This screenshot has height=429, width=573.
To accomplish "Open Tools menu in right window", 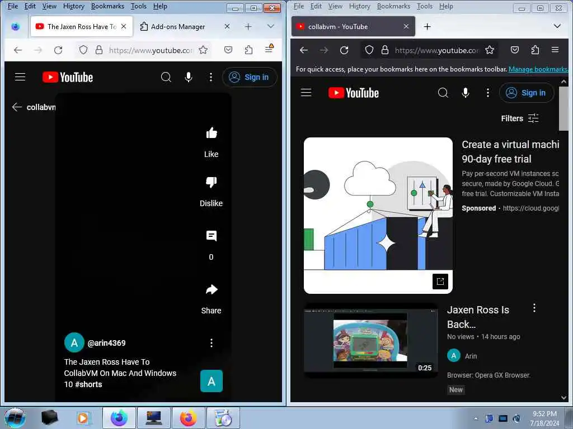I will [425, 6].
